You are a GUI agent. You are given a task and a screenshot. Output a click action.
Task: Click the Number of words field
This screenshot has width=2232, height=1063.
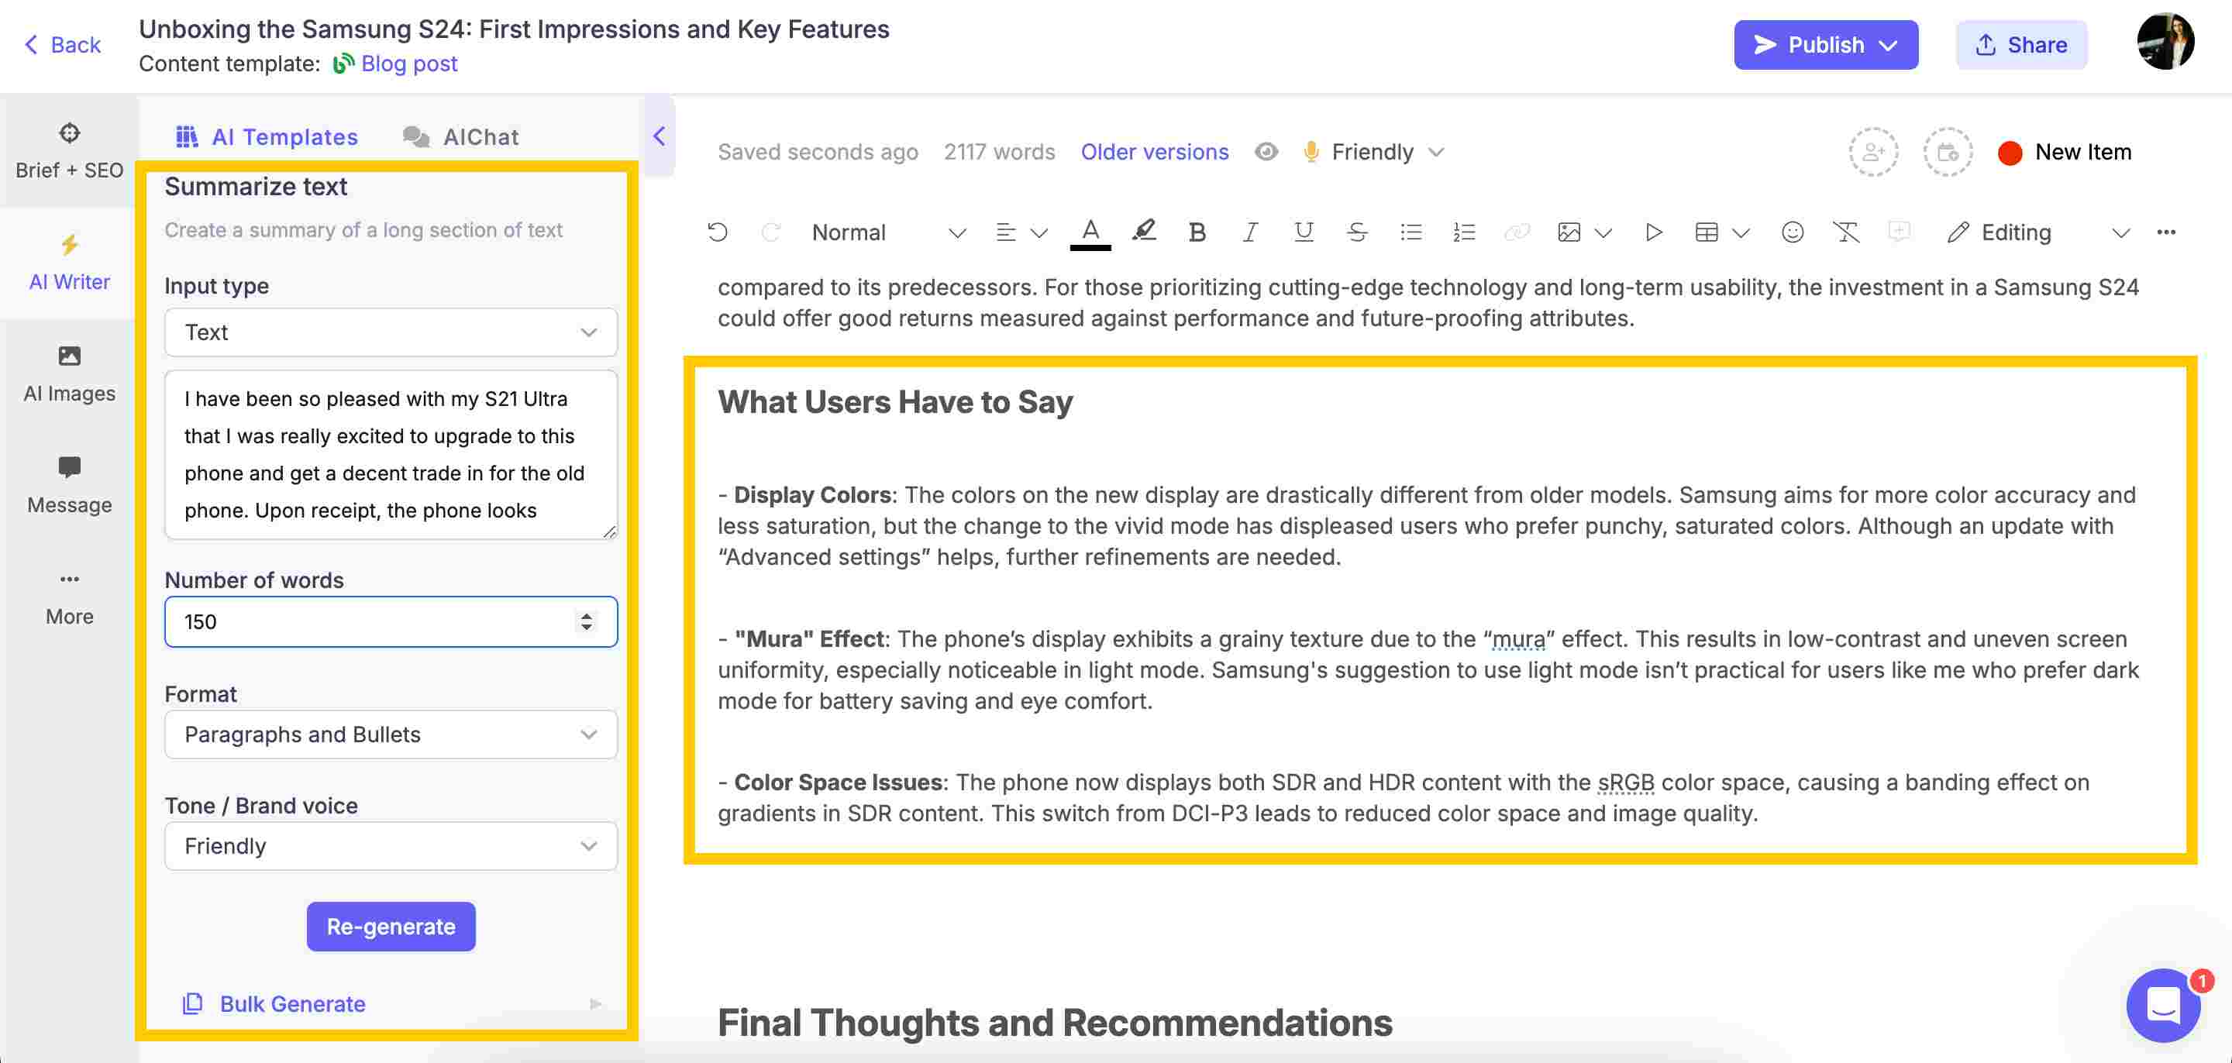(x=391, y=621)
